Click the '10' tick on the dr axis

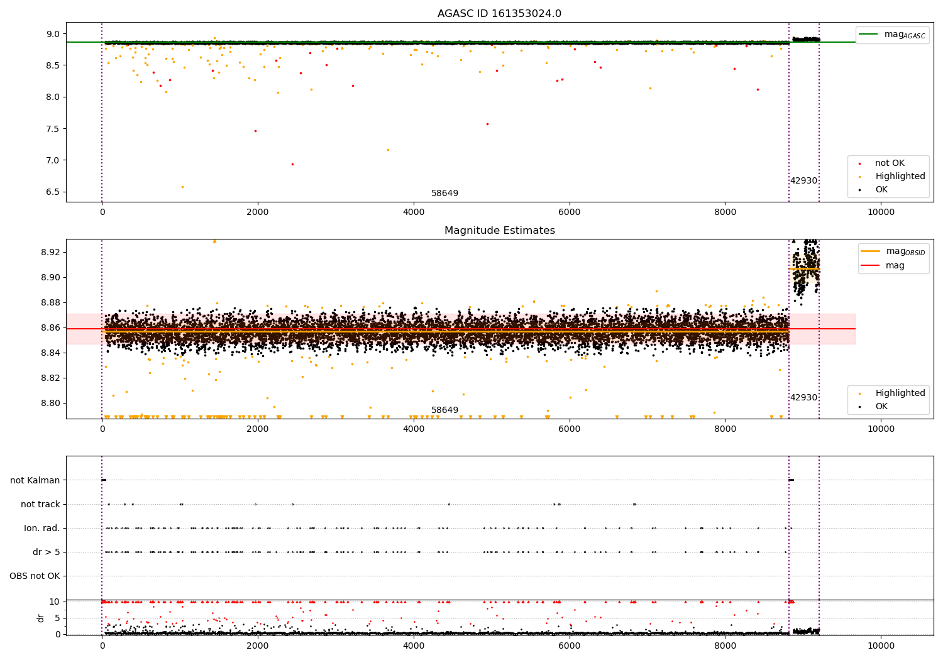click(55, 602)
